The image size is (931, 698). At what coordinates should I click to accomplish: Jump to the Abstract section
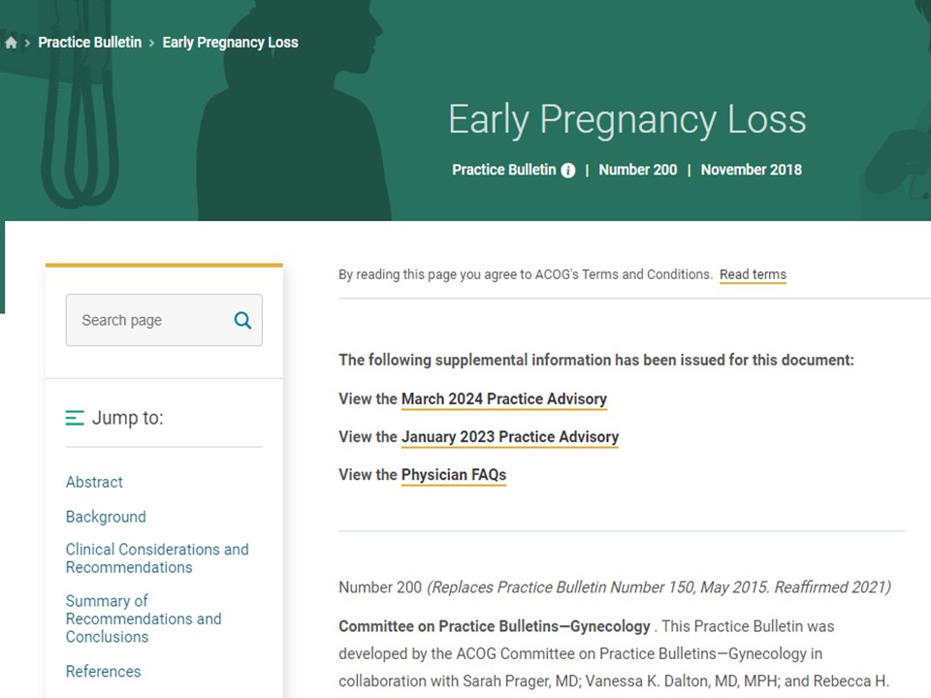94,482
